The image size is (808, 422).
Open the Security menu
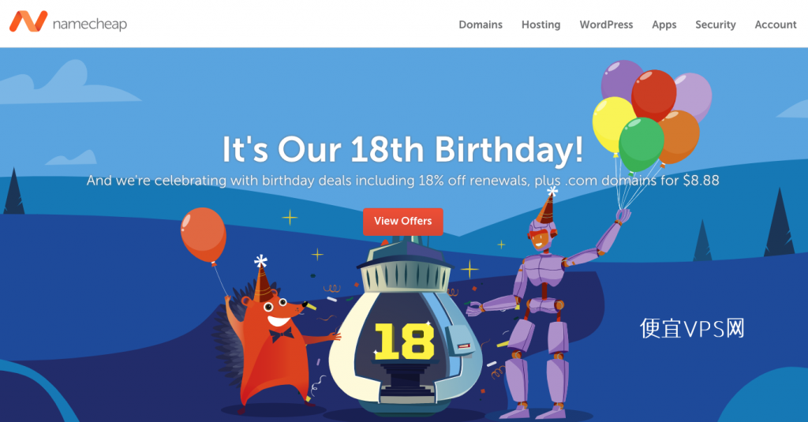pyautogui.click(x=715, y=24)
